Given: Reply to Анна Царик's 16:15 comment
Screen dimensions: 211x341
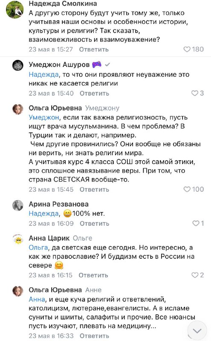Looking at the screenshot, I should [93, 275].
